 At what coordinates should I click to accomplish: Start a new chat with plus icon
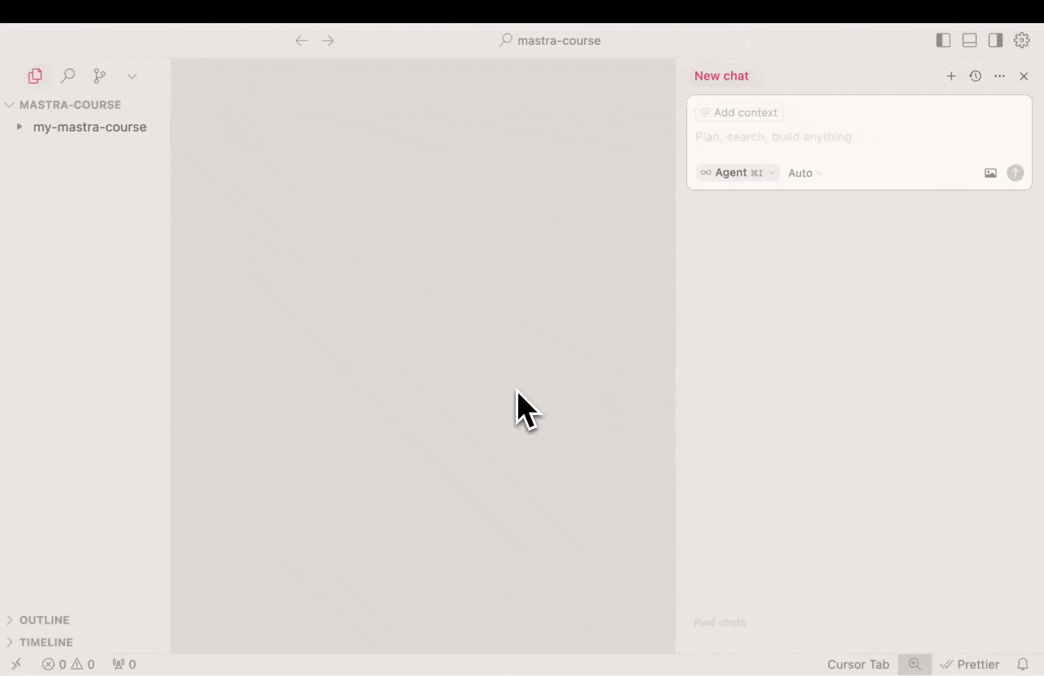(951, 76)
